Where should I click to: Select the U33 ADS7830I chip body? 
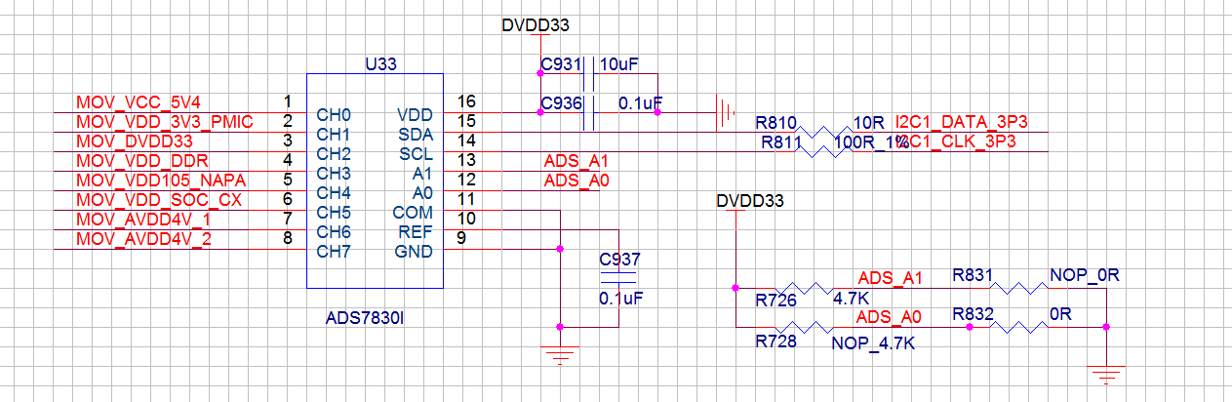tap(376, 181)
